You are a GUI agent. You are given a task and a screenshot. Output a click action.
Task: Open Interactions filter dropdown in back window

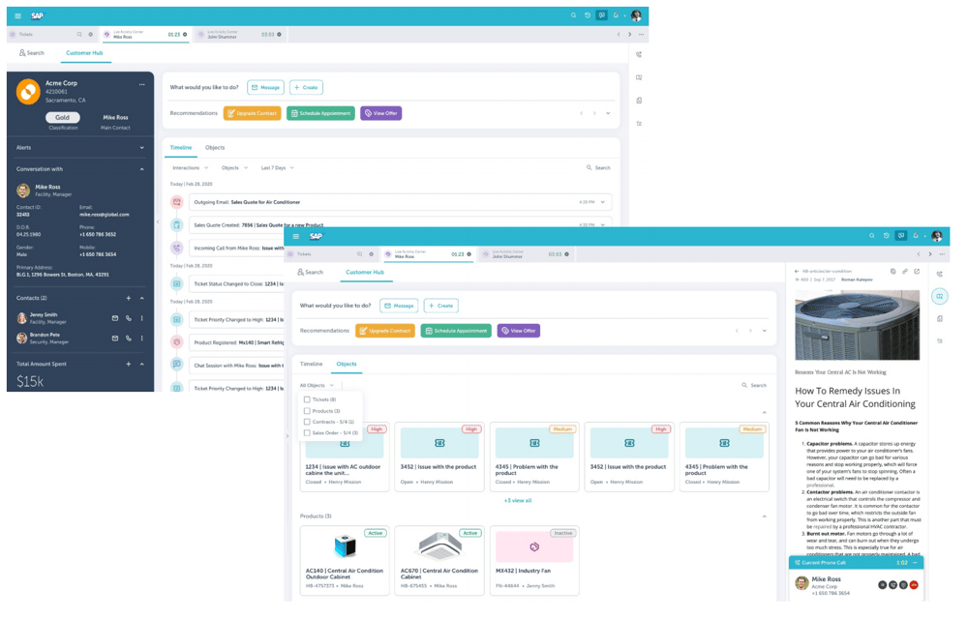190,167
